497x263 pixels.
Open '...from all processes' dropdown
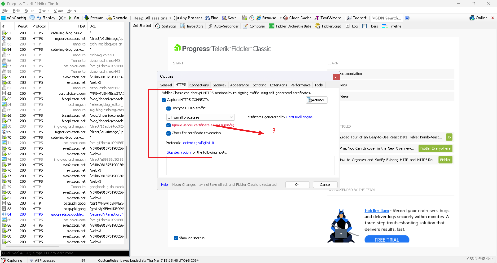coord(200,117)
